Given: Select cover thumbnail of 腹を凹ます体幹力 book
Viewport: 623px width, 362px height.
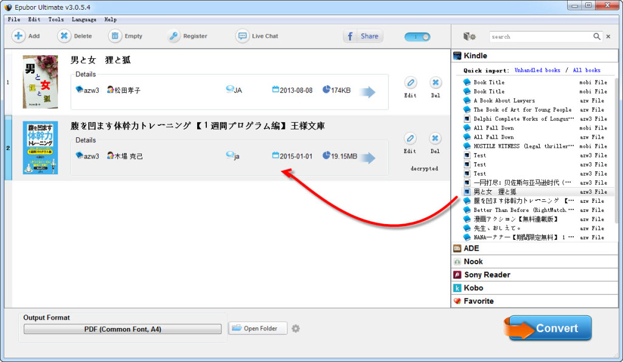Looking at the screenshot, I should pos(40,148).
